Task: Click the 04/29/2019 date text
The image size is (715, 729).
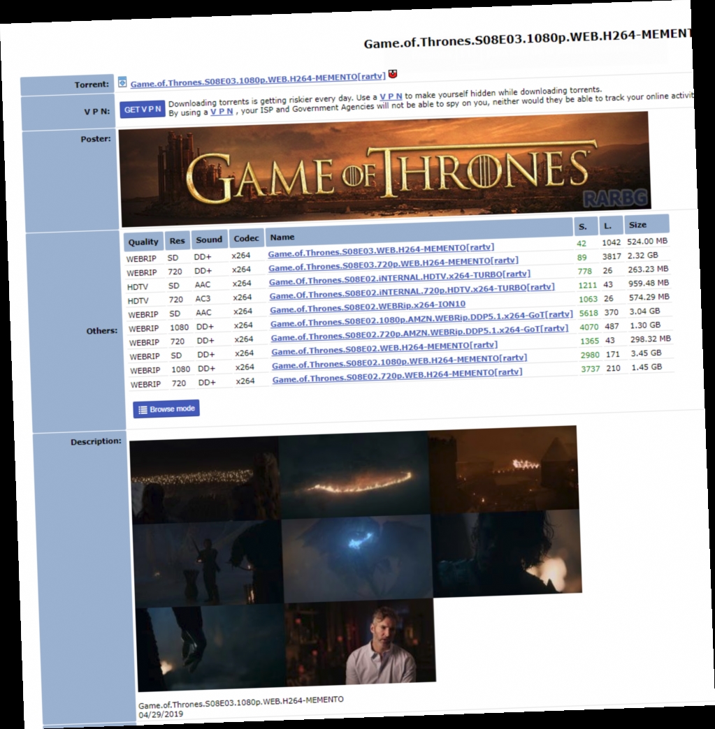Action: coord(161,714)
